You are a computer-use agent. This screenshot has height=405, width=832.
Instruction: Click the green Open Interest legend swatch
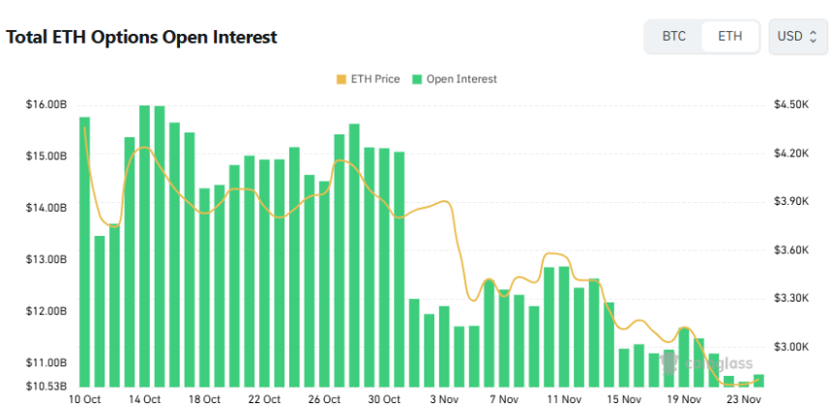pyautogui.click(x=418, y=79)
